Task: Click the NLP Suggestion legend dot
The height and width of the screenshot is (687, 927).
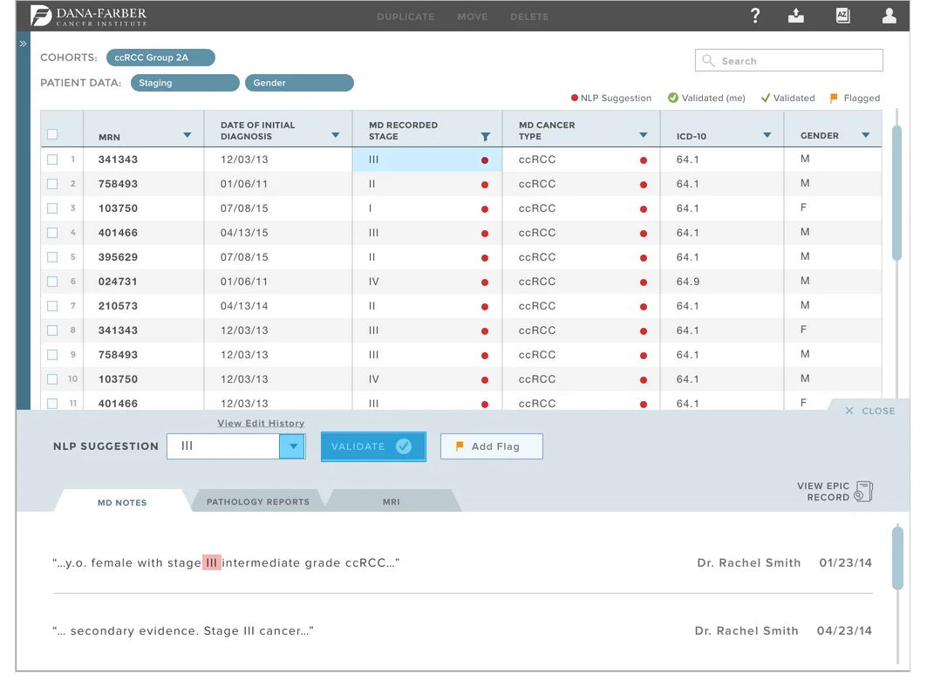Action: click(x=574, y=98)
